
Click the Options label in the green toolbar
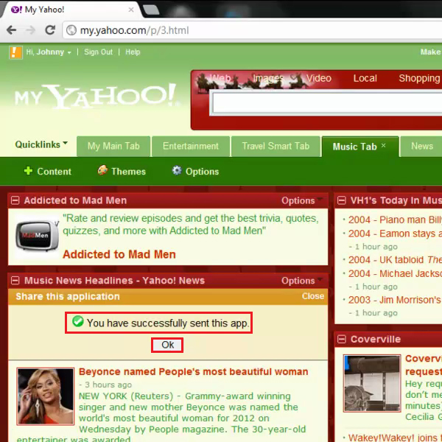pyautogui.click(x=202, y=172)
